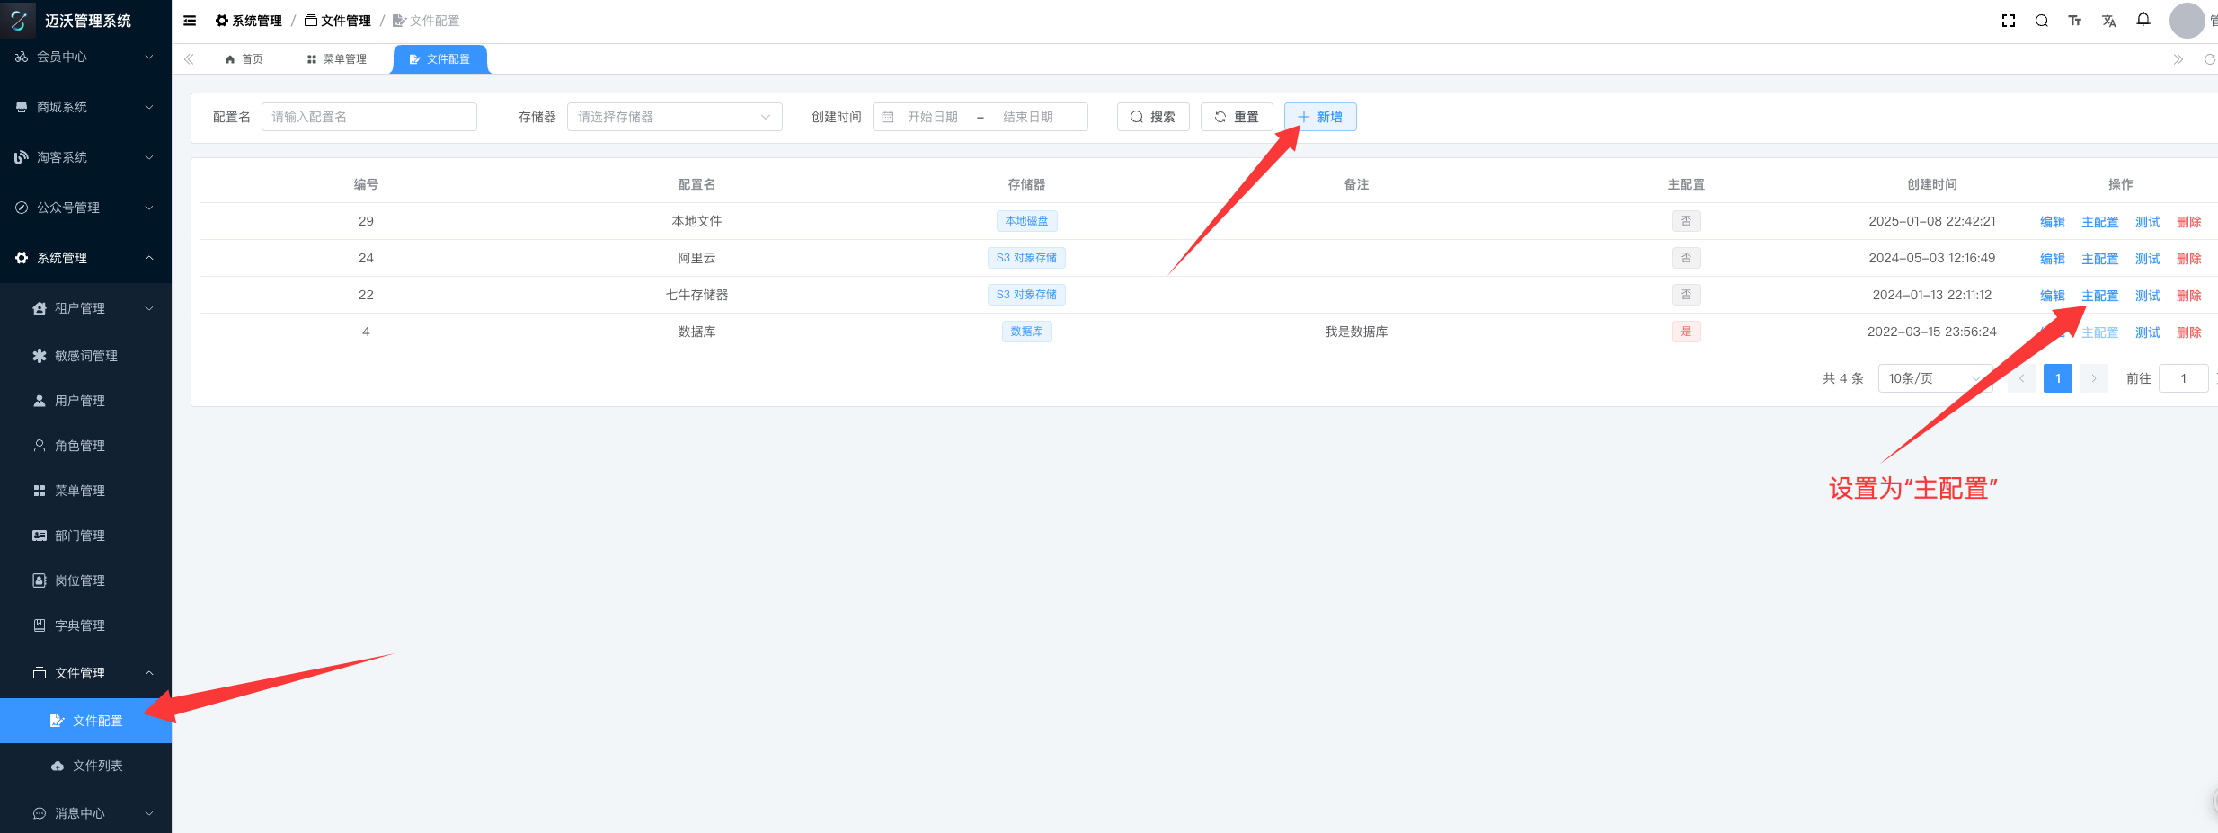The height and width of the screenshot is (833, 2218).
Task: Click the 开始日期 date field
Action: pyautogui.click(x=932, y=117)
